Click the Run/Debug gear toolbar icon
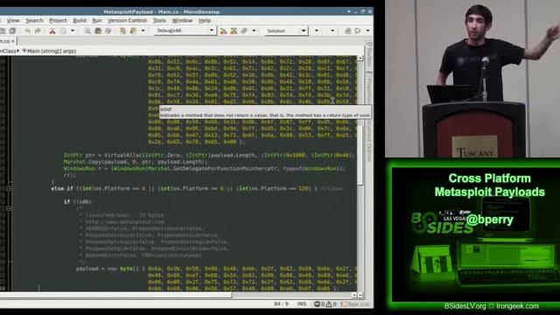560x315 pixels. click(234, 31)
